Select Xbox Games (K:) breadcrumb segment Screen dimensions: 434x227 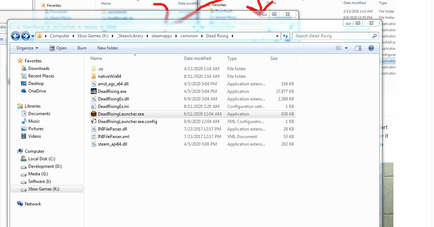[93, 36]
